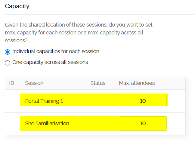Click the 'Individual capacities for each session' label text

[56, 51]
